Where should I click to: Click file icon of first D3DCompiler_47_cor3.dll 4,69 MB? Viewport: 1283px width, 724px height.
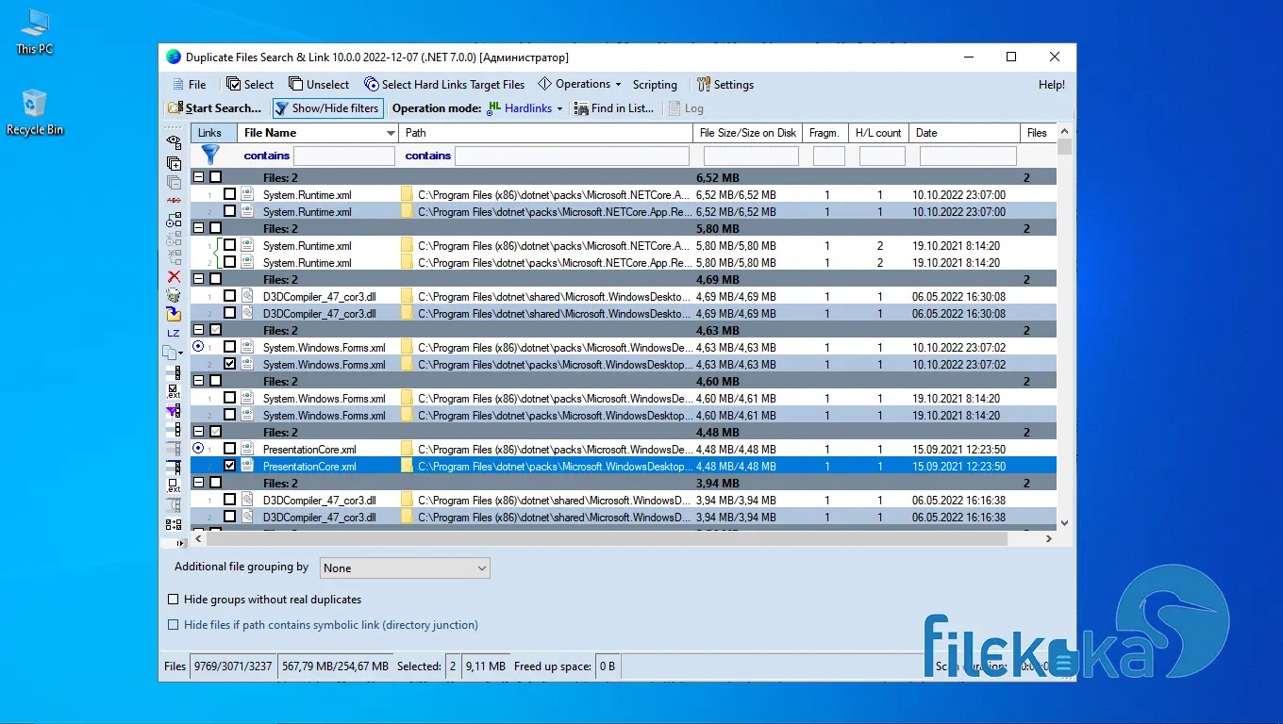[247, 296]
